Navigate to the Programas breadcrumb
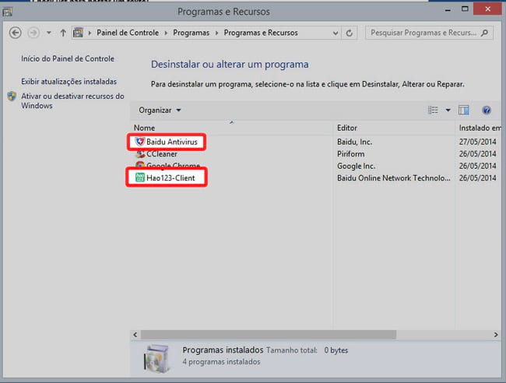The height and width of the screenshot is (383, 506). (191, 33)
